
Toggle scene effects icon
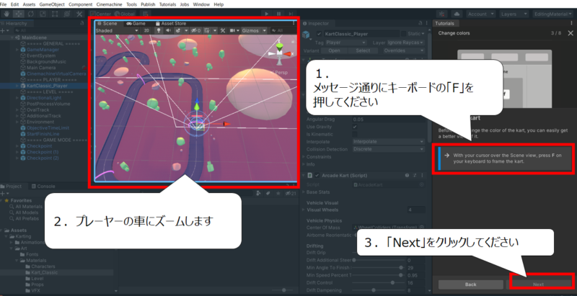point(177,30)
